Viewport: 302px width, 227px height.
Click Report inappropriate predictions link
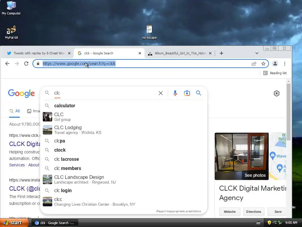pyautogui.click(x=178, y=211)
